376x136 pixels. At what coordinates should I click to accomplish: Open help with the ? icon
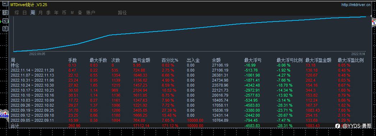tap(5, 29)
